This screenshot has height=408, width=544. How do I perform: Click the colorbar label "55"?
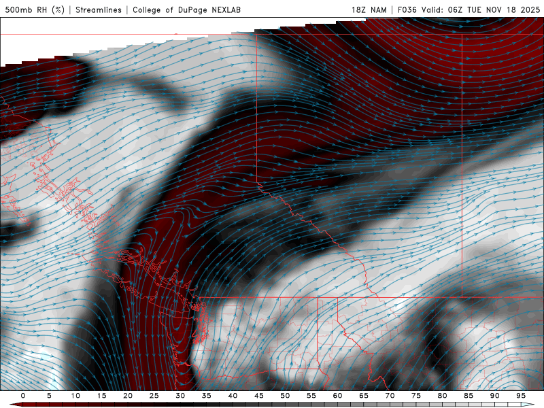click(x=311, y=396)
